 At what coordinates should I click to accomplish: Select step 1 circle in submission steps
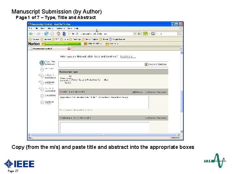click(42, 63)
